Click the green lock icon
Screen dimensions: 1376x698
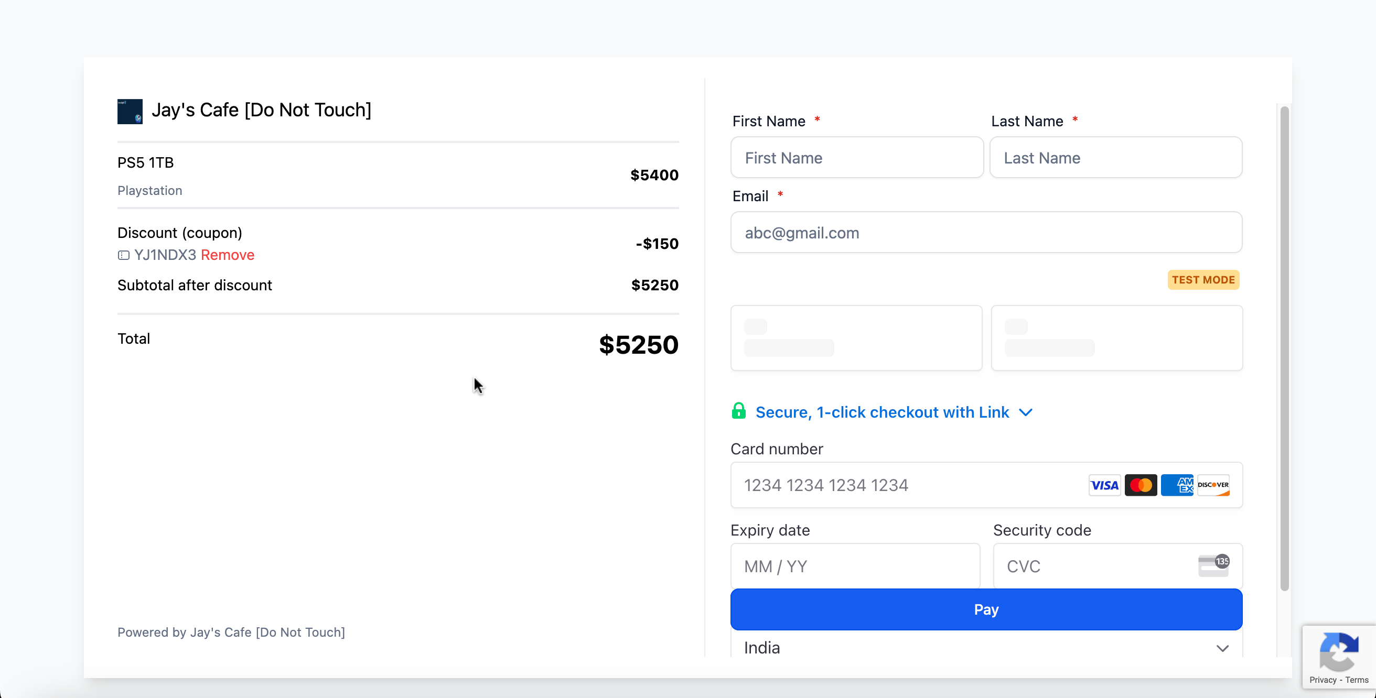[738, 411]
